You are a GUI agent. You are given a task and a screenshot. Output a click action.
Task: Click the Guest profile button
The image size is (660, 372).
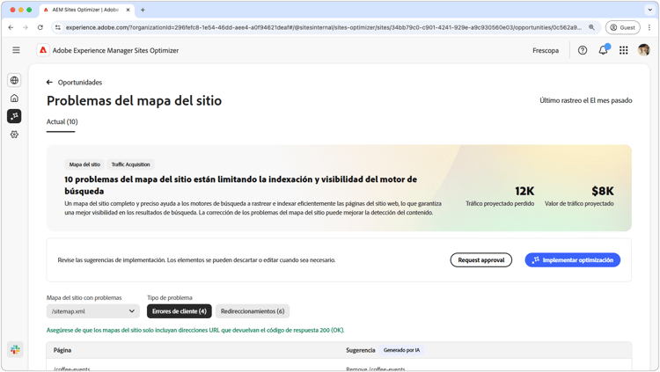622,27
